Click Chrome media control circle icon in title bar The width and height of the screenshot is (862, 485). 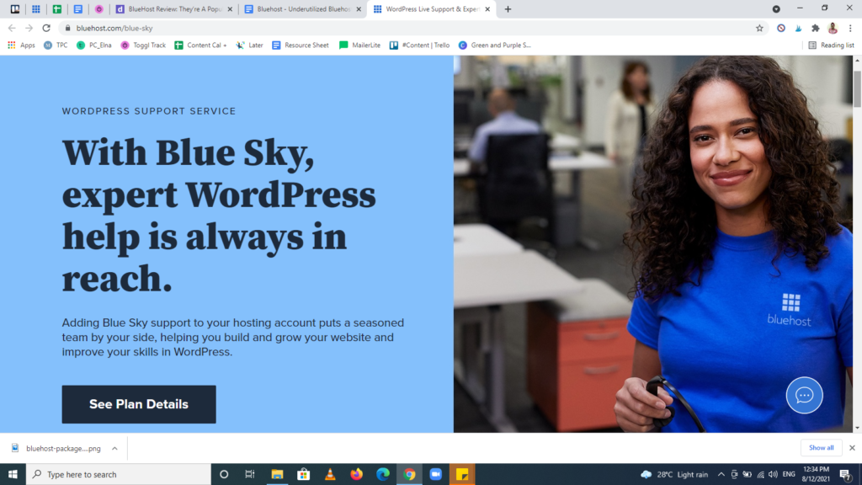point(776,8)
